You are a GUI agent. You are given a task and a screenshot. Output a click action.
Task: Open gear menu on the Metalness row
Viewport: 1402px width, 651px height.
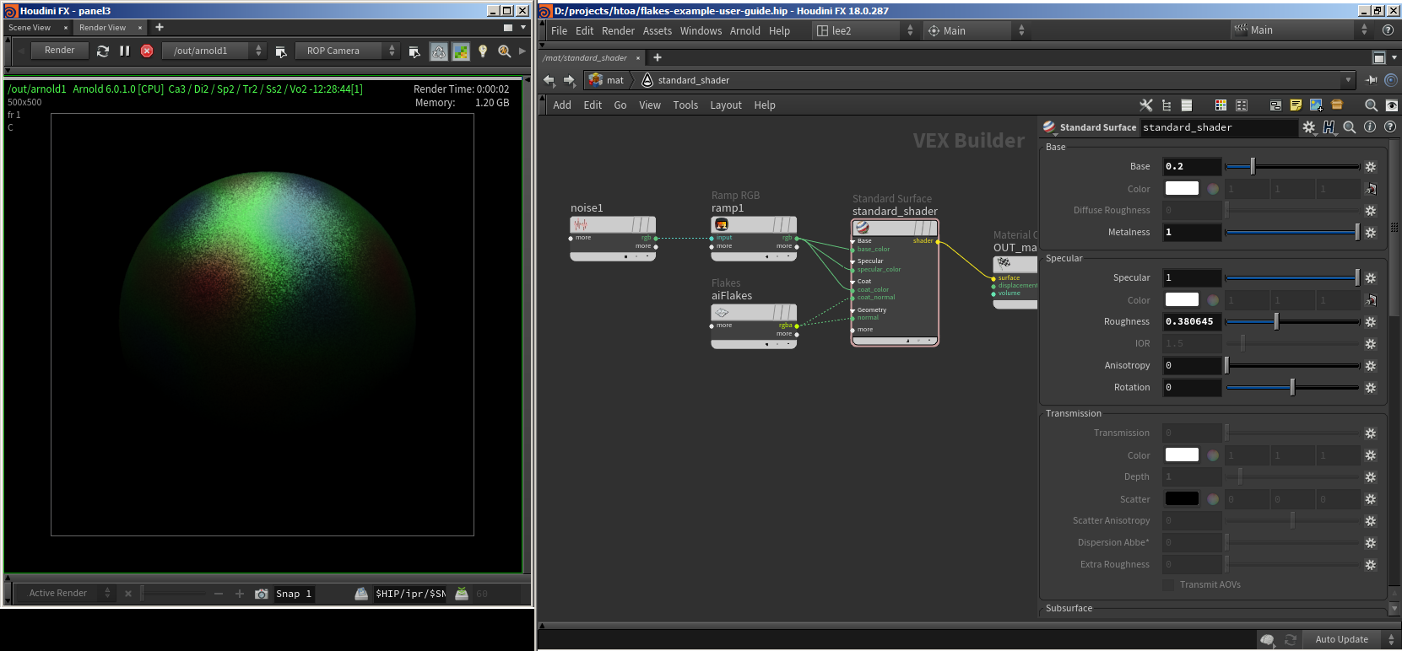coord(1371,233)
